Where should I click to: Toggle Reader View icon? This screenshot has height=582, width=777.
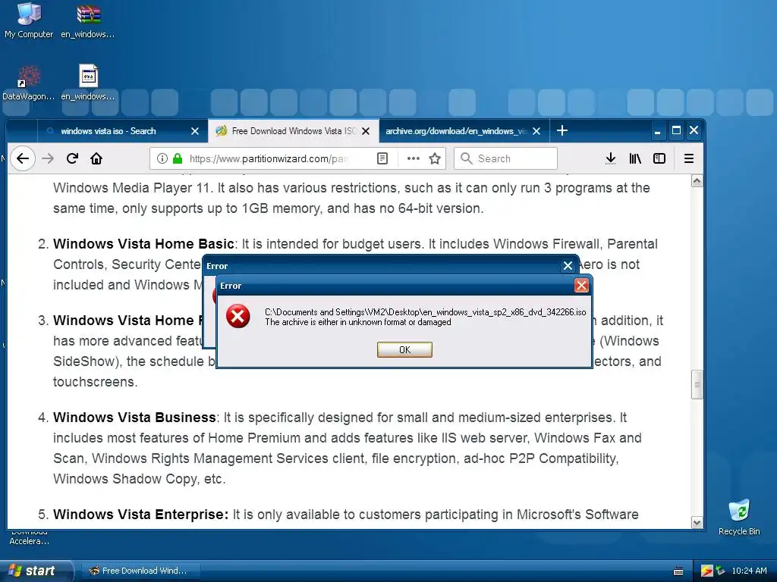382,158
